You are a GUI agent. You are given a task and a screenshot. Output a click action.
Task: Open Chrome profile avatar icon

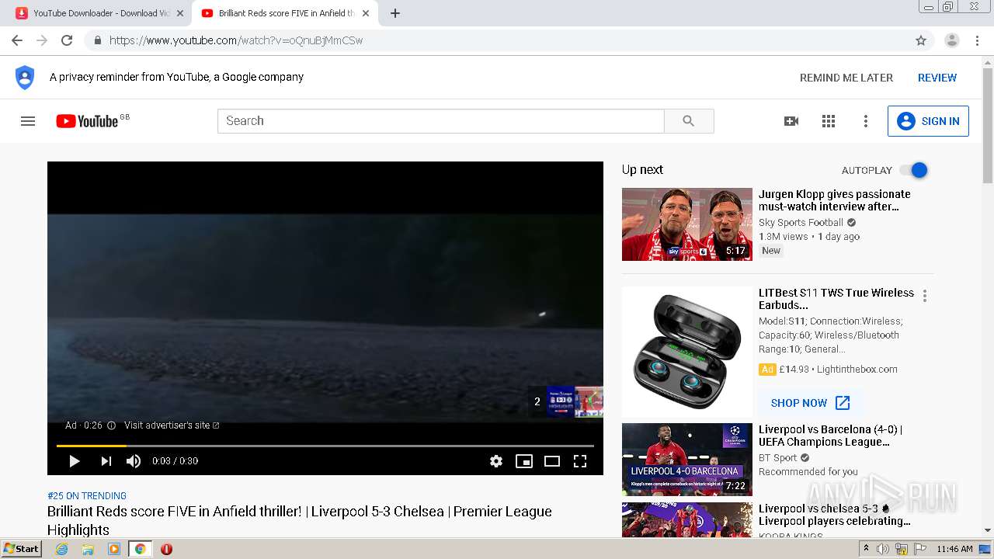[x=952, y=40]
